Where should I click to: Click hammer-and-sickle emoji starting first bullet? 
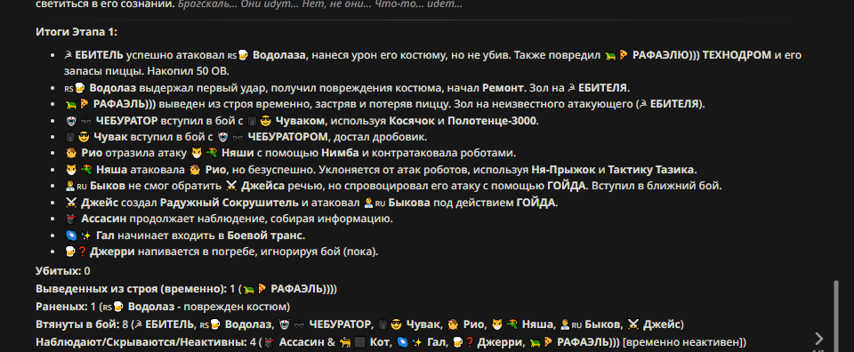point(68,55)
